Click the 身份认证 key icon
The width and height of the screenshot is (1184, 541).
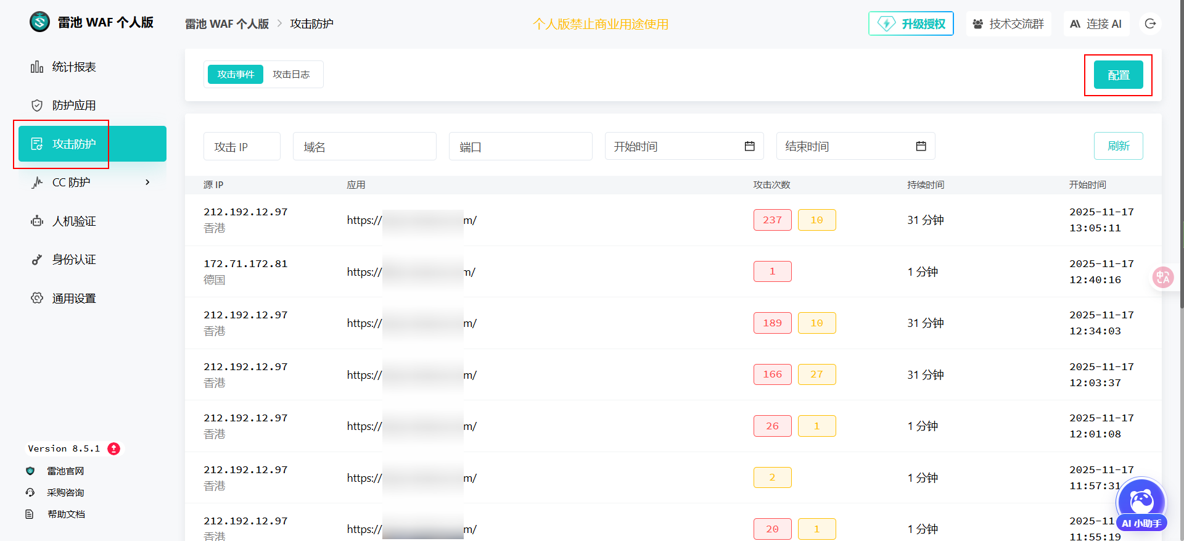tap(37, 260)
